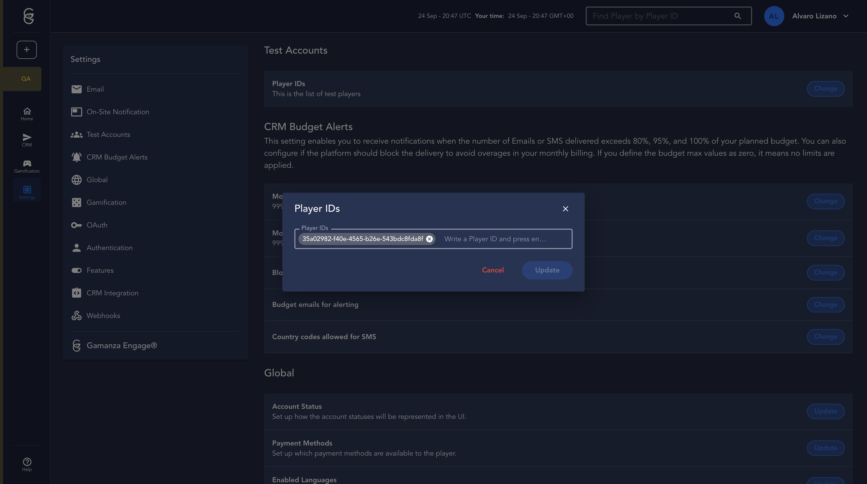Select Features in settings menu
The height and width of the screenshot is (484, 867).
tap(100, 270)
